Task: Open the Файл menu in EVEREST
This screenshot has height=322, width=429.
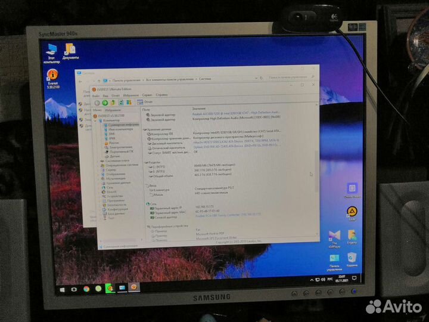Action: click(96, 96)
